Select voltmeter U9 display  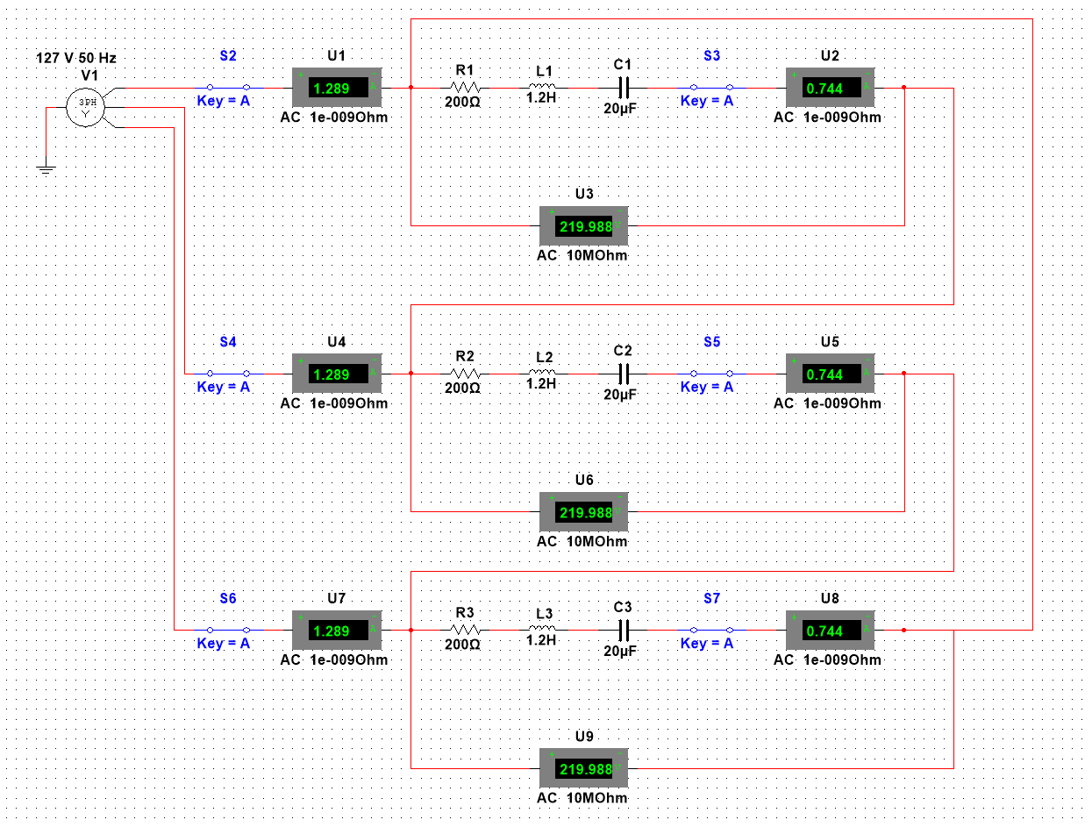[584, 768]
